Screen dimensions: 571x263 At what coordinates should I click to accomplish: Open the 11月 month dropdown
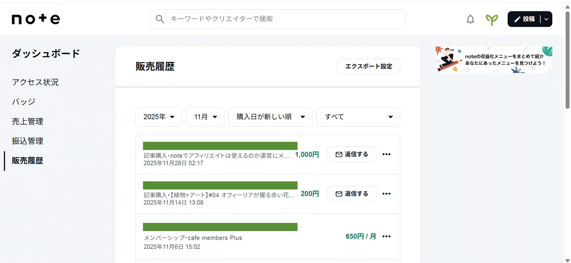click(205, 117)
